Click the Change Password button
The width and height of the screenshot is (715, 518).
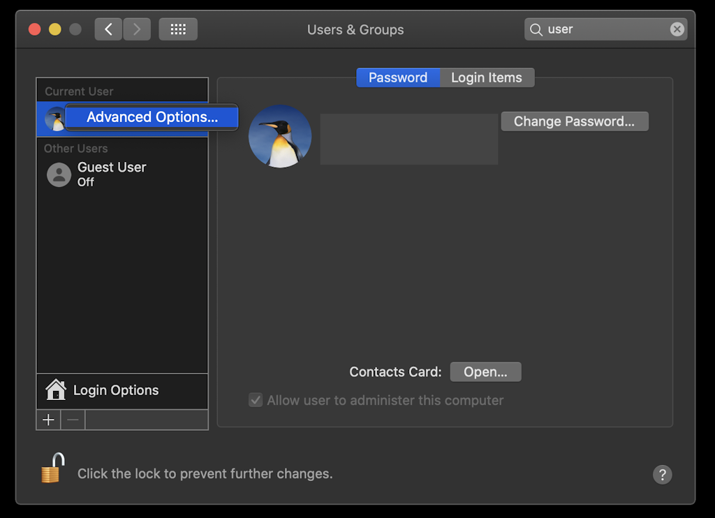(x=574, y=121)
